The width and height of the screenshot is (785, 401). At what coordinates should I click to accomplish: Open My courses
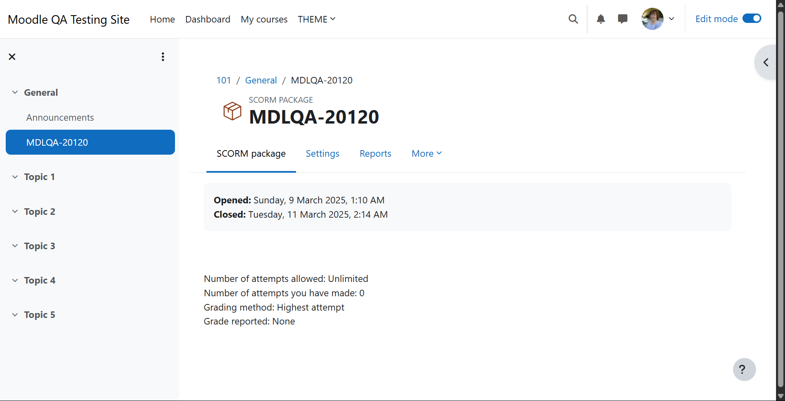pos(264,19)
